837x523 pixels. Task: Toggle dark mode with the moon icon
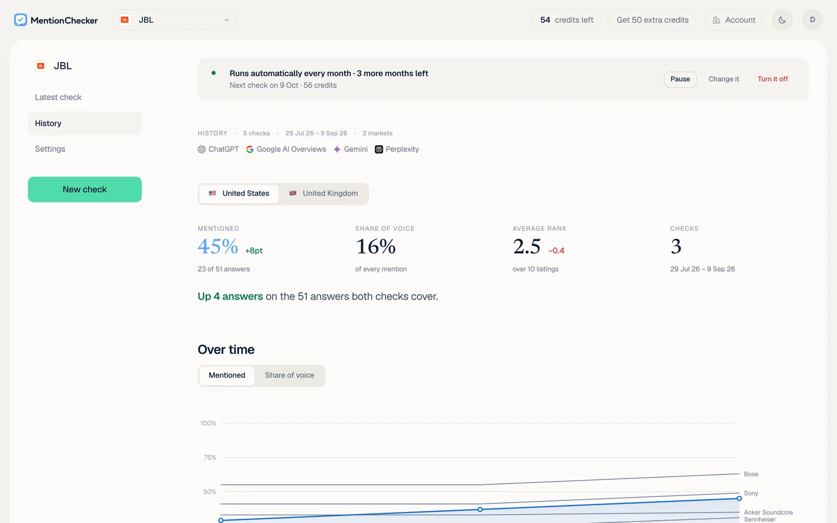coord(782,20)
